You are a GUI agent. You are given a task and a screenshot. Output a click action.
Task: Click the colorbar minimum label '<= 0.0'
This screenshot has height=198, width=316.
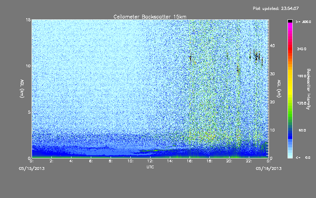pyautogui.click(x=303, y=158)
